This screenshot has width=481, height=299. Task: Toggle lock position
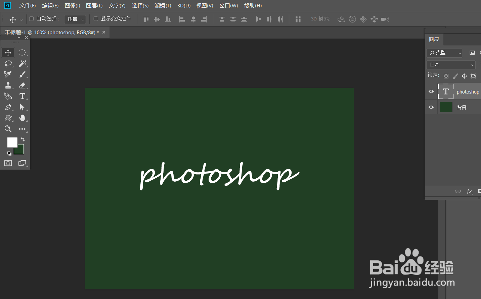464,76
